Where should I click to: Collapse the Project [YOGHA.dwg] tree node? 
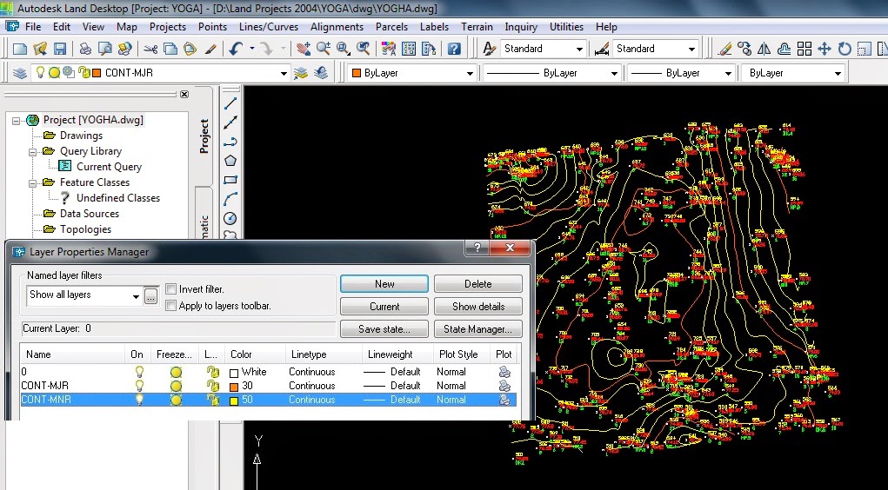coord(16,121)
